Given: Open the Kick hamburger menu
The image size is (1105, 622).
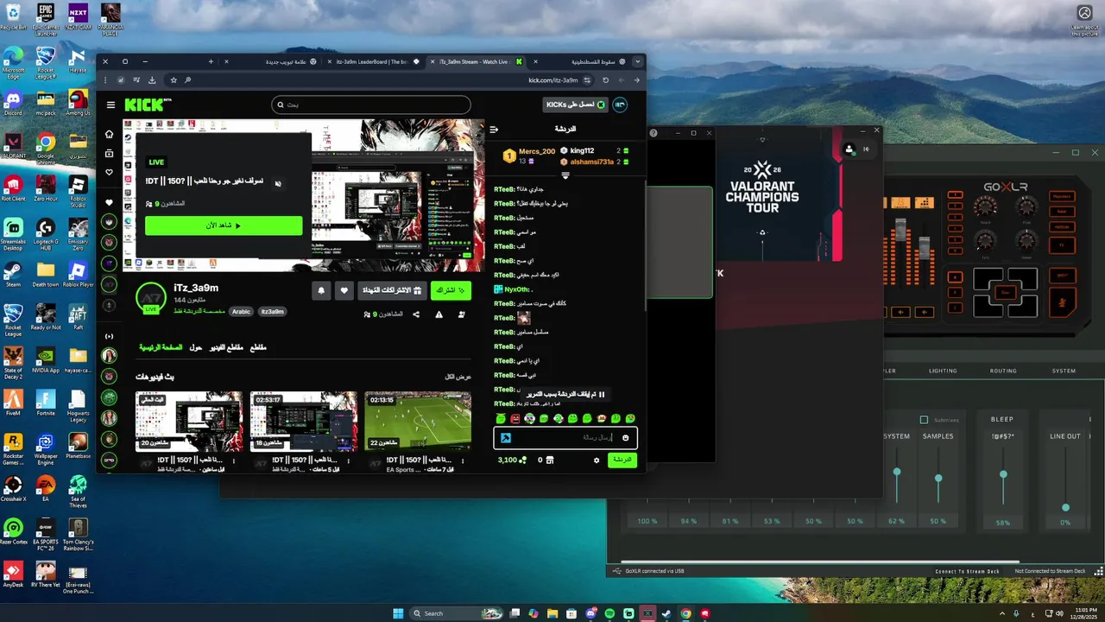Looking at the screenshot, I should click(110, 105).
